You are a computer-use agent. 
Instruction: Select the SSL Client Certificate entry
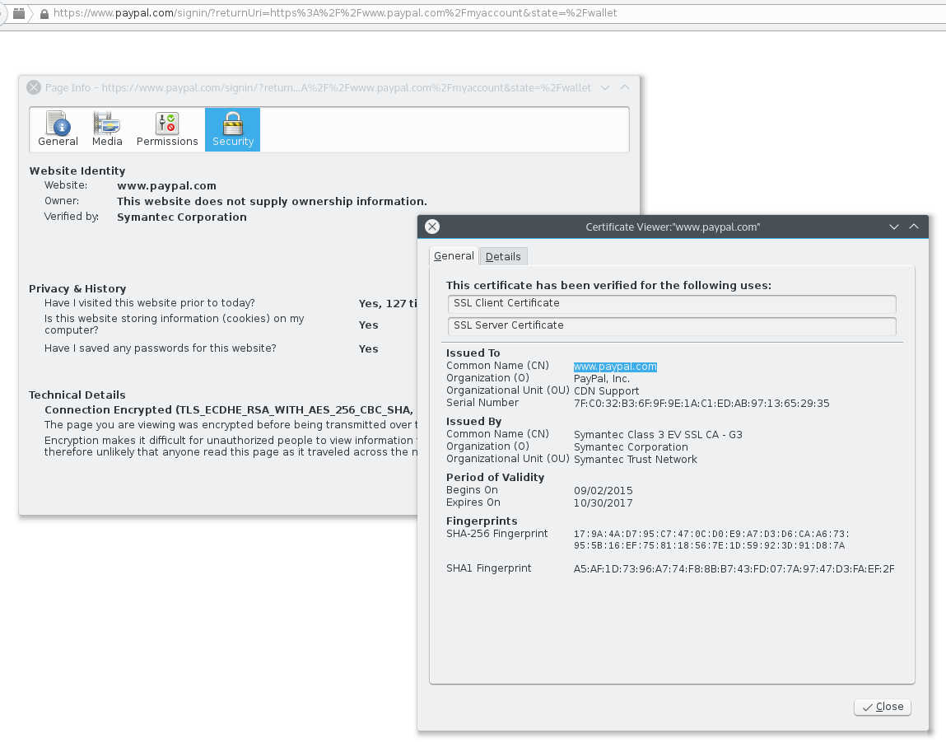coord(672,304)
